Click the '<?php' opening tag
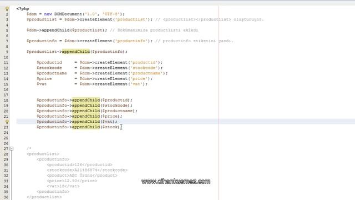Image resolution: width=355 pixels, height=200 pixels. click(23, 9)
